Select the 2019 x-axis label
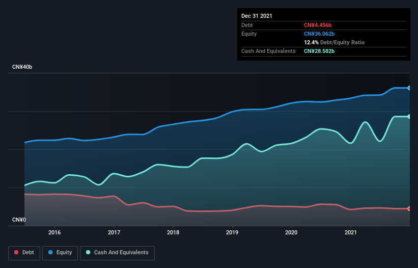Screen dimensions: 418x268 tap(232, 233)
